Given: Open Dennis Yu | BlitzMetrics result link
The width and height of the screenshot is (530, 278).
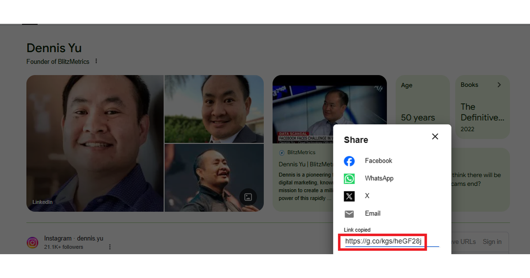Looking at the screenshot, I should click(306, 164).
